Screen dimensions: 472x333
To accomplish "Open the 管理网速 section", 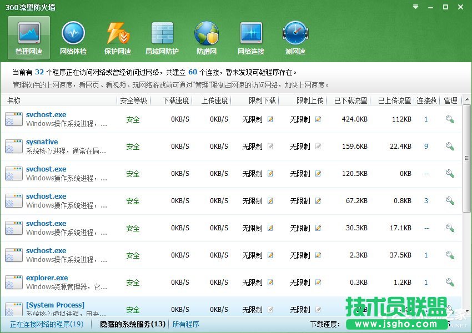I will (29, 38).
